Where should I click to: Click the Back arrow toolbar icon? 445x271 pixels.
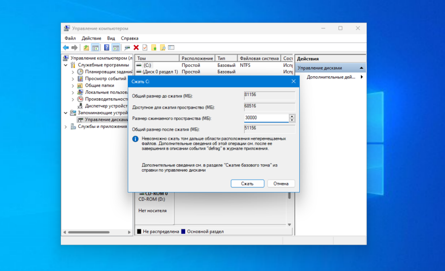[x=66, y=48]
